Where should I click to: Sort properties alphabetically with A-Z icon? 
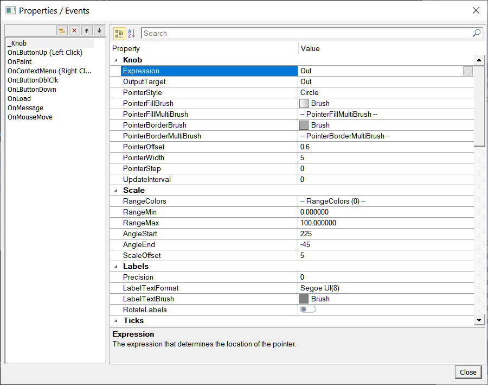[132, 33]
